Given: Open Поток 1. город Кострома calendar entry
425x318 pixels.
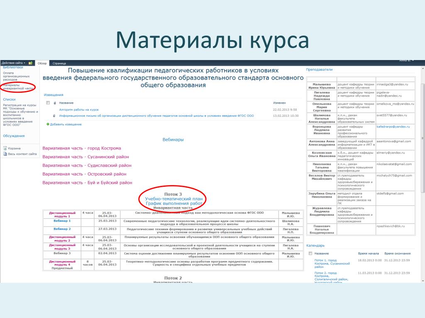Looking at the screenshot, I should pyautogui.click(x=332, y=263).
